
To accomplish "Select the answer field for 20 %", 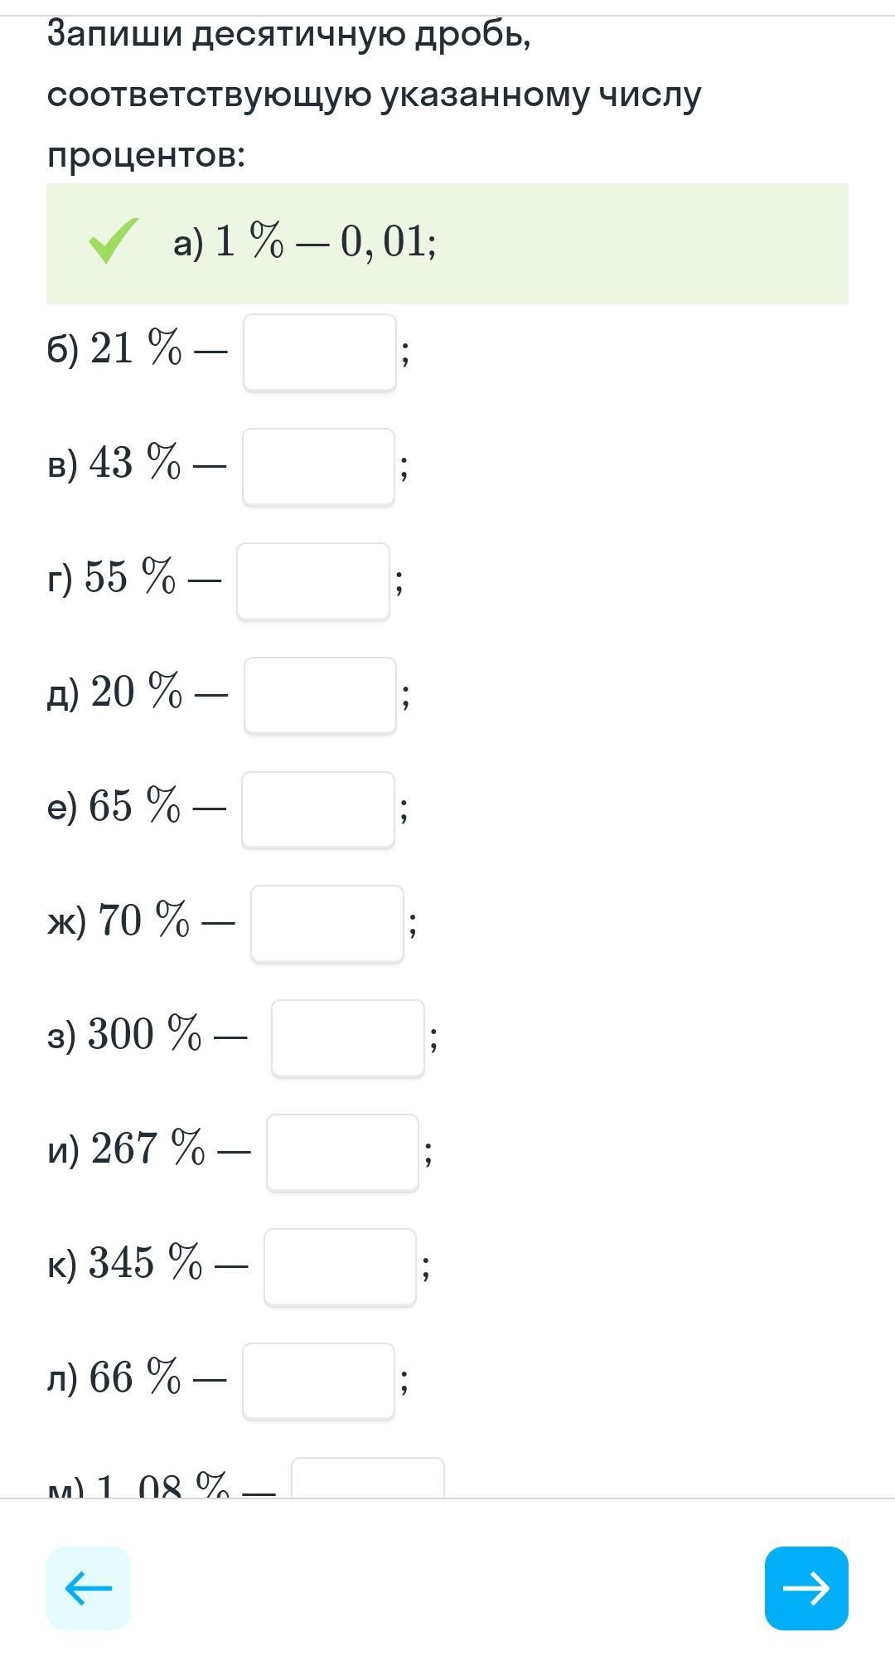I will pyautogui.click(x=320, y=696).
